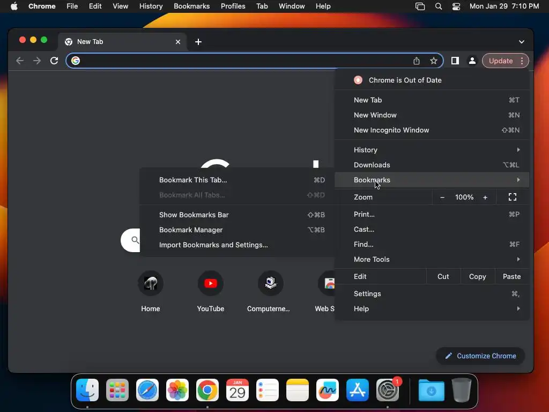Click Chrome is Out of Date notice
Image resolution: width=549 pixels, height=412 pixels.
pos(432,80)
